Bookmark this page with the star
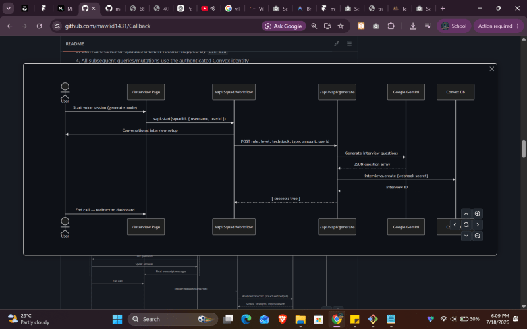This screenshot has height=329, width=527. point(341,26)
